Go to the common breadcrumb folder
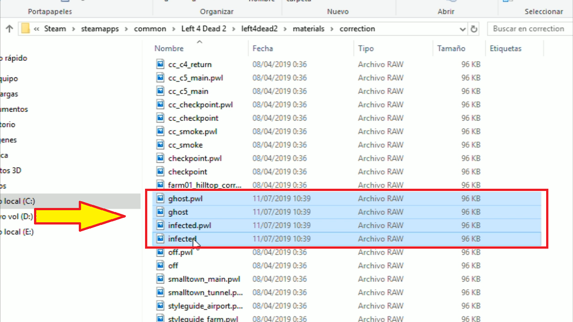573x322 pixels. (150, 29)
